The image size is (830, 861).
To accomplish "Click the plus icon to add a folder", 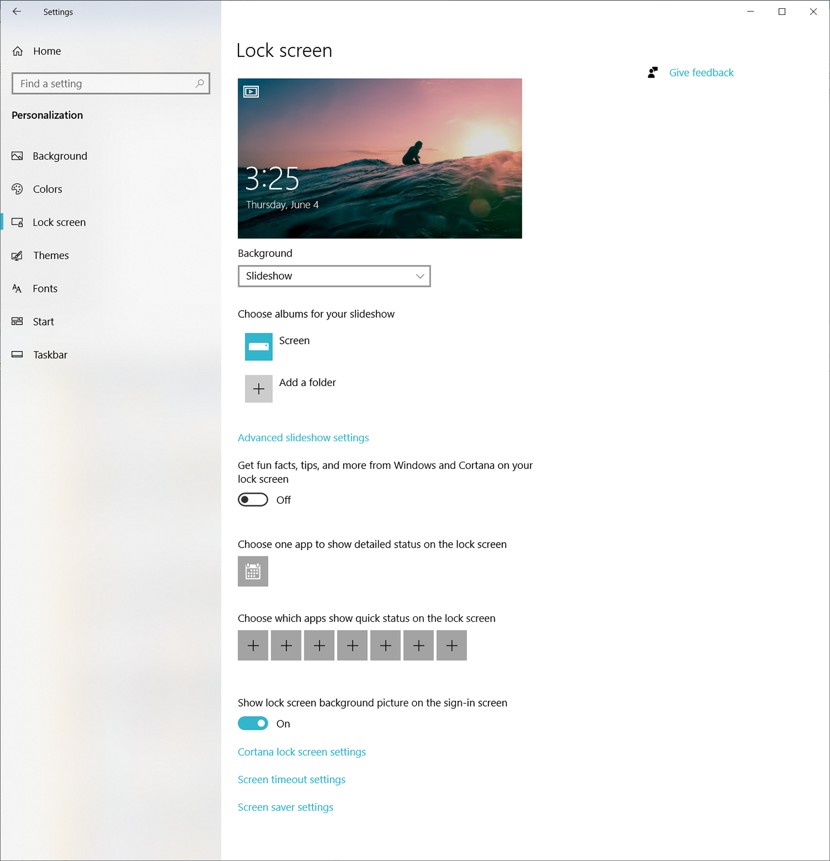I will click(x=258, y=389).
